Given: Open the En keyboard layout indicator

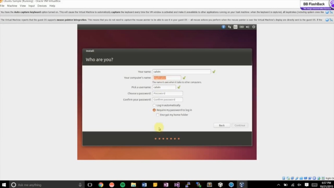Looking at the screenshot, I should click(235, 27).
